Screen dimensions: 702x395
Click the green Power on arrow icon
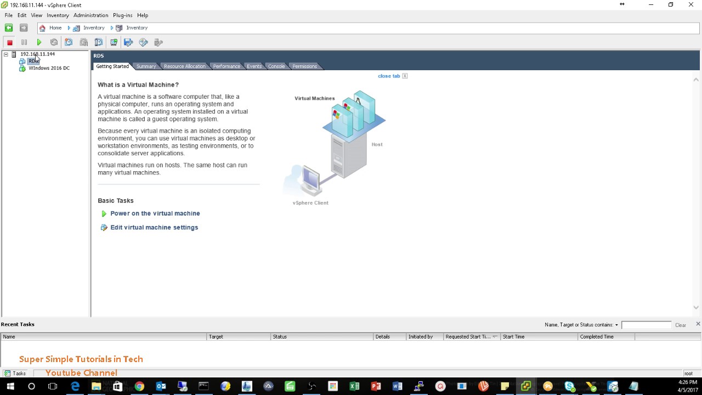(x=104, y=214)
